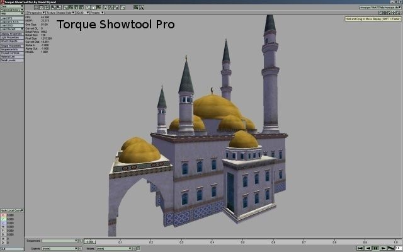Pause the animation playback

click(375, 248)
